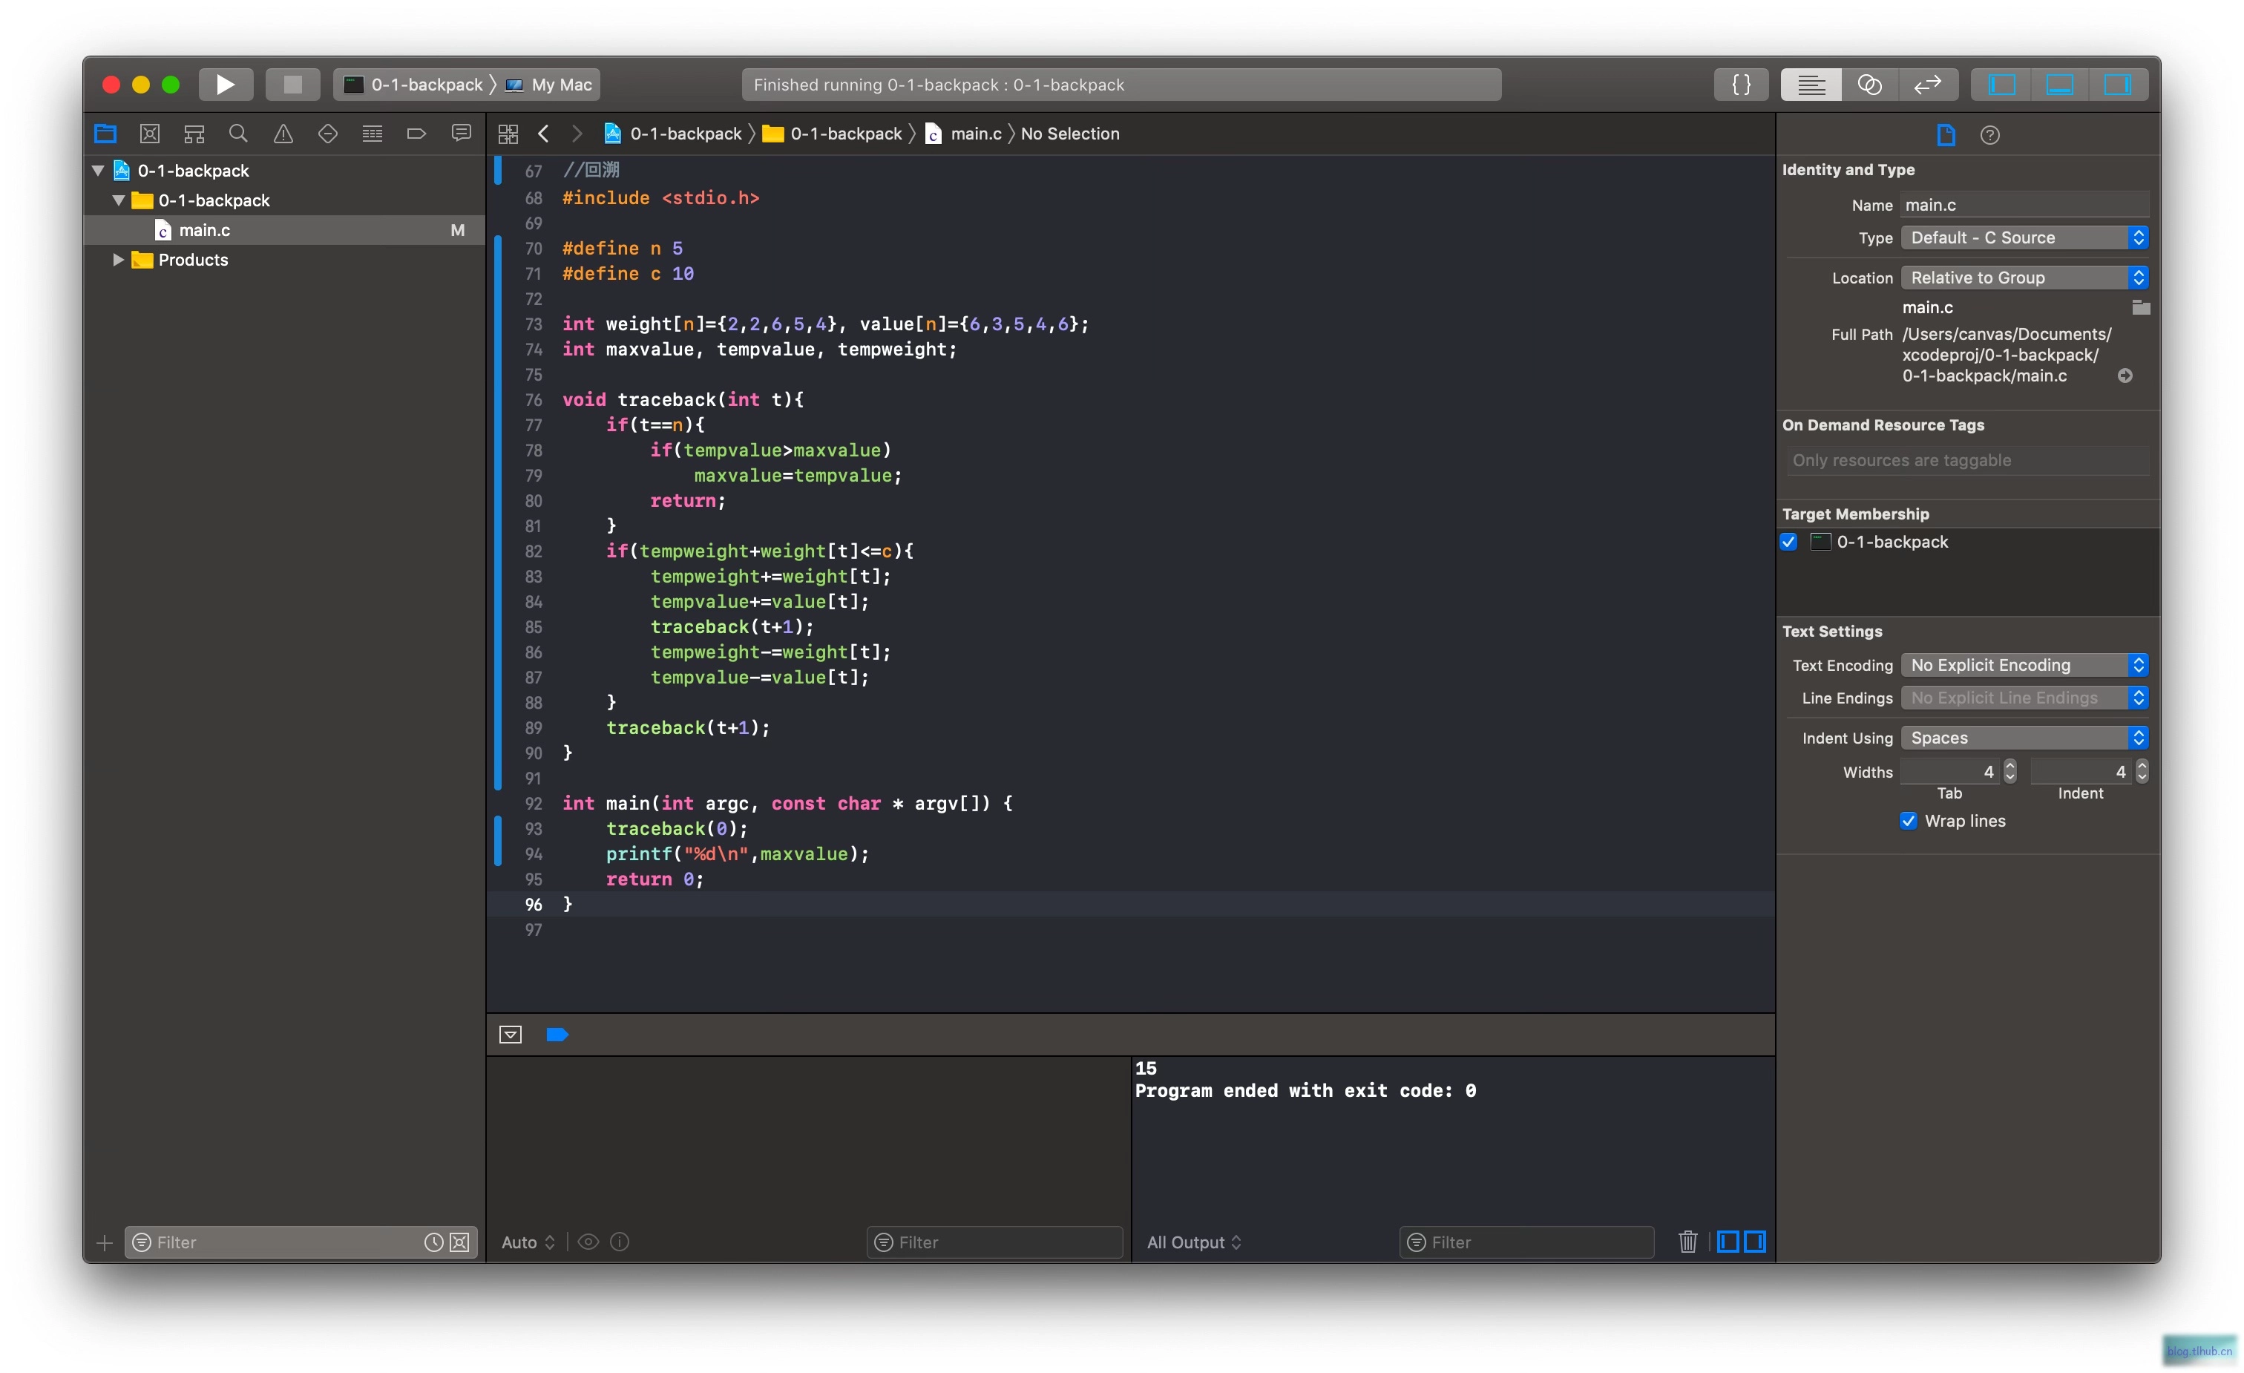Screen dimensions: 2244x1373
Task: Open the source control navigator
Action: point(149,134)
